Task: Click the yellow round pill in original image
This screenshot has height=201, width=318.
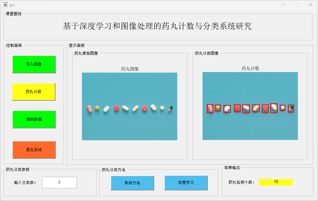Action: (97, 108)
